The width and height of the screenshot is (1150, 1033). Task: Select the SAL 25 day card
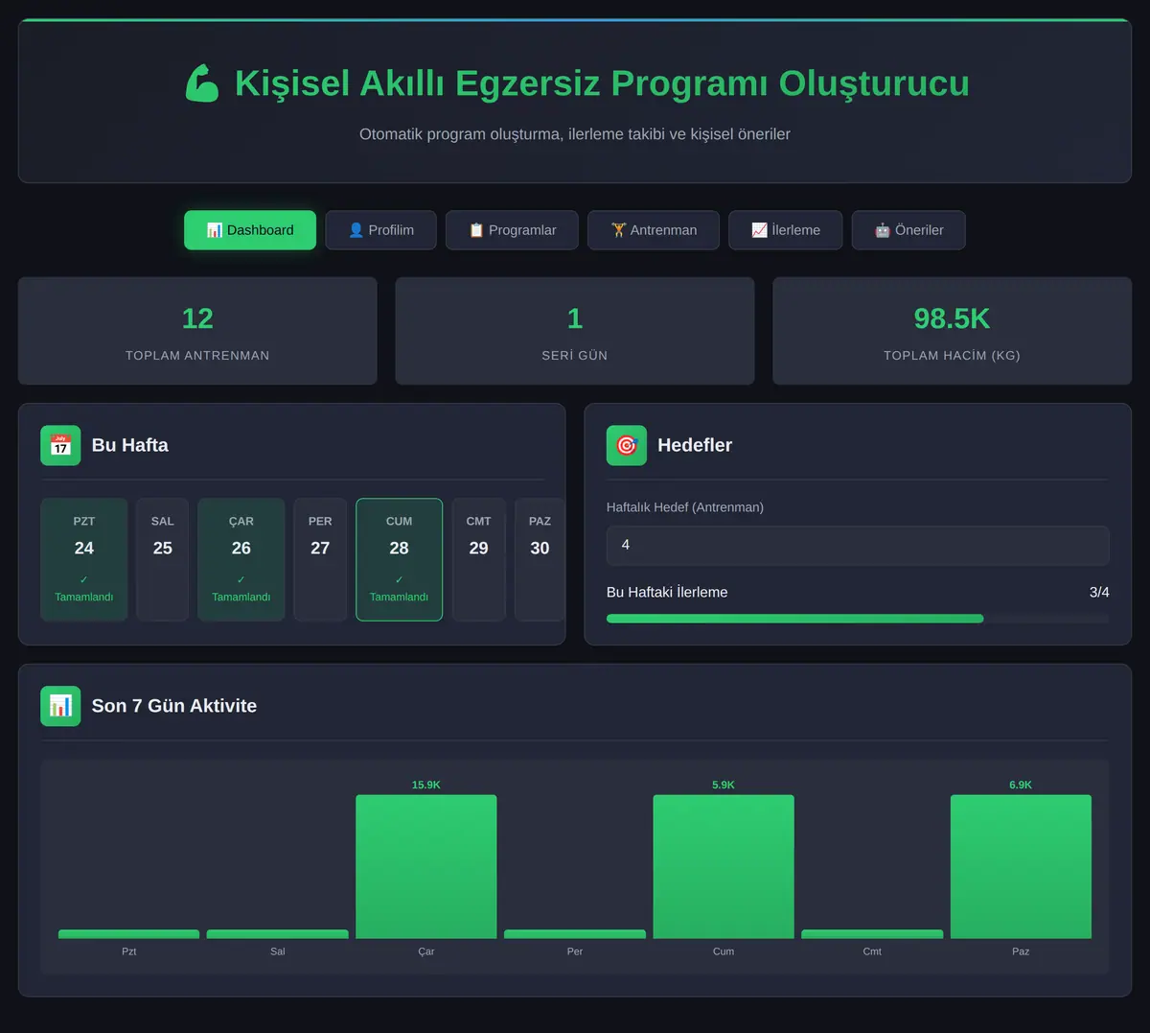(x=163, y=559)
